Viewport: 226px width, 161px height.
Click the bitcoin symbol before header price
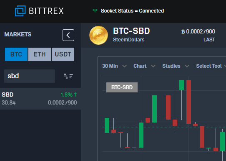[x=183, y=32]
